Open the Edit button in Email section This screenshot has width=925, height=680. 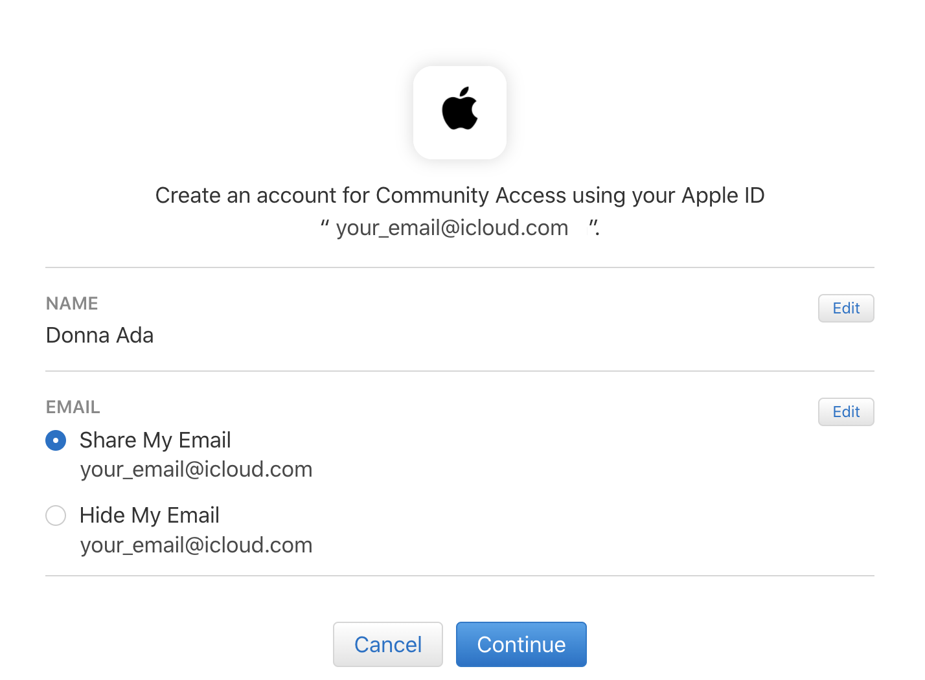click(846, 412)
